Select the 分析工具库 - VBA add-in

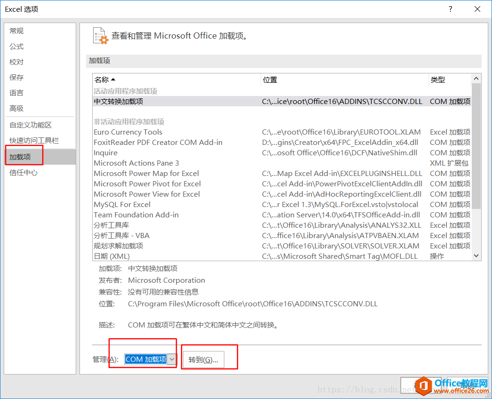[x=129, y=235]
